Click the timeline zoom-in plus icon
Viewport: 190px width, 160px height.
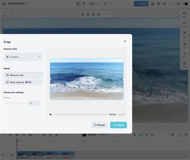coord(172,135)
